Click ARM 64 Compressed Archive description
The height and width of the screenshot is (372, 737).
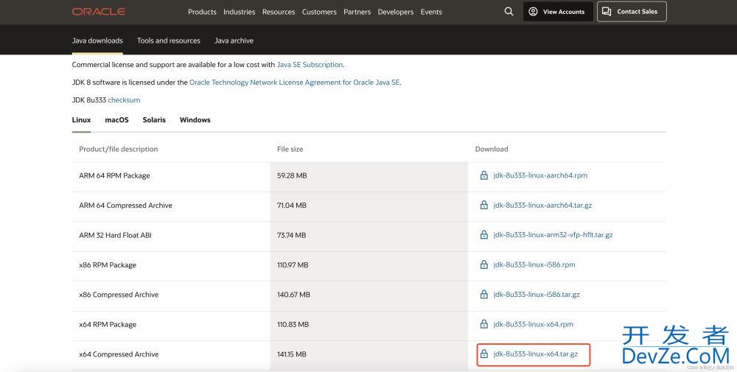(125, 206)
